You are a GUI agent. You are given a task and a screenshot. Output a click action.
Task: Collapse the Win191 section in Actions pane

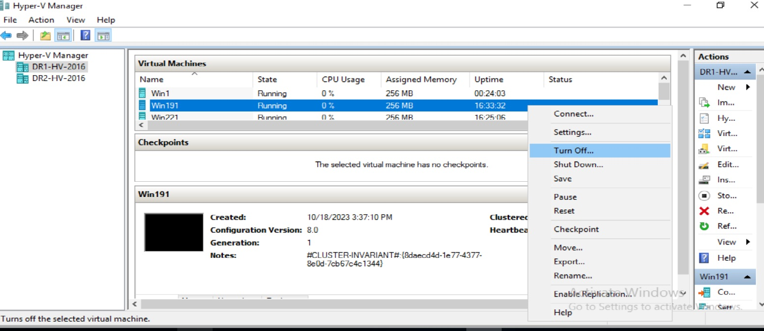[x=748, y=276]
